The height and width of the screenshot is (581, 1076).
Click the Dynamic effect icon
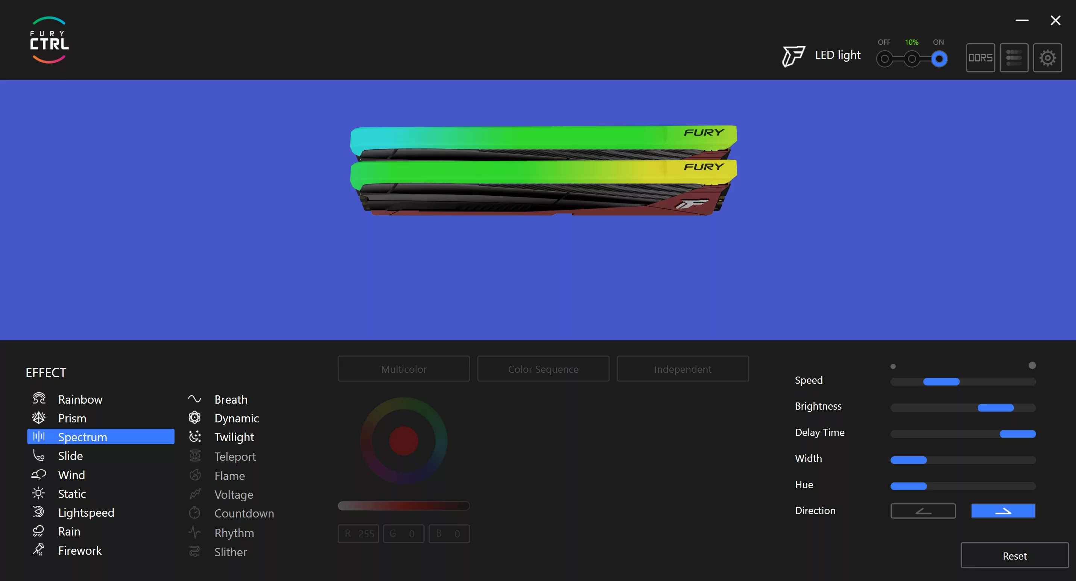pyautogui.click(x=195, y=418)
